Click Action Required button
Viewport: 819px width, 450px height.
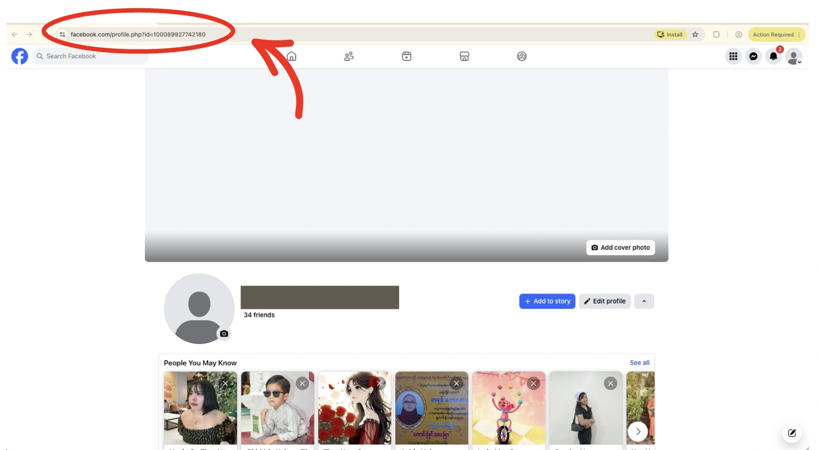tap(776, 34)
